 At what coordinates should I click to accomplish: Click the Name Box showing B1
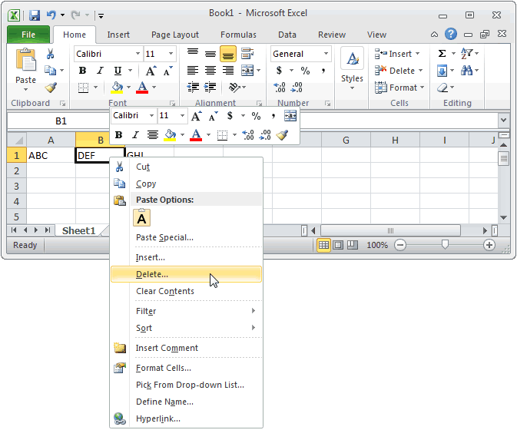click(x=61, y=121)
